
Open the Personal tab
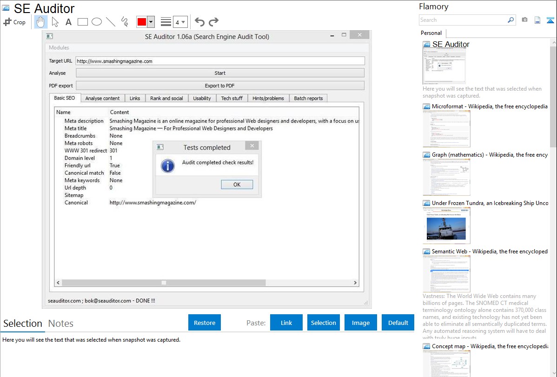coord(431,33)
